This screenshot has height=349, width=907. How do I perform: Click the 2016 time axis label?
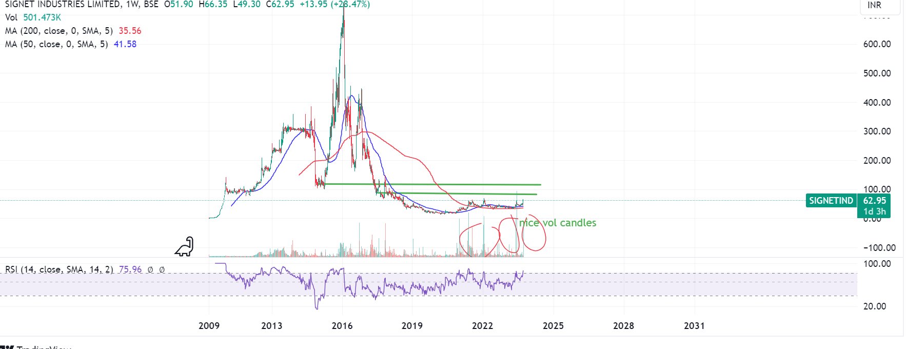[342, 326]
